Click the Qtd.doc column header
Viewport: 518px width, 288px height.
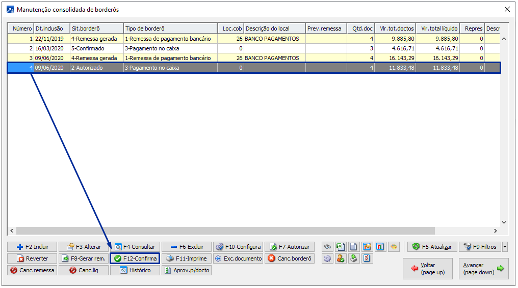pyautogui.click(x=361, y=28)
